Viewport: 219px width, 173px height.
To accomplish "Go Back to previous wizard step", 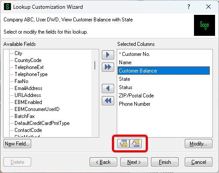I will click(103, 162).
